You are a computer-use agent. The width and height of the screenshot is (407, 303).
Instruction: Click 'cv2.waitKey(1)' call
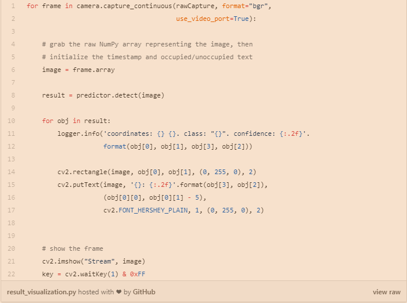[92, 274]
